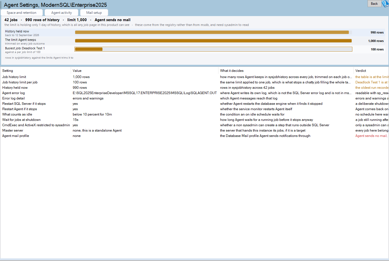389x275 pixels.
Task: Select the 'Agent error log' setting row
Action: (14, 93)
